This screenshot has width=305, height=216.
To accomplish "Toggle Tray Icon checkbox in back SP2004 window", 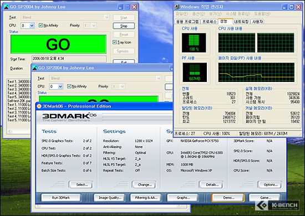I will point(115,42).
